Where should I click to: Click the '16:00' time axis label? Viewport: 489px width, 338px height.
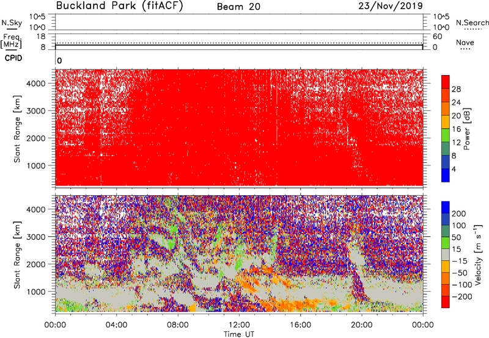click(300, 325)
